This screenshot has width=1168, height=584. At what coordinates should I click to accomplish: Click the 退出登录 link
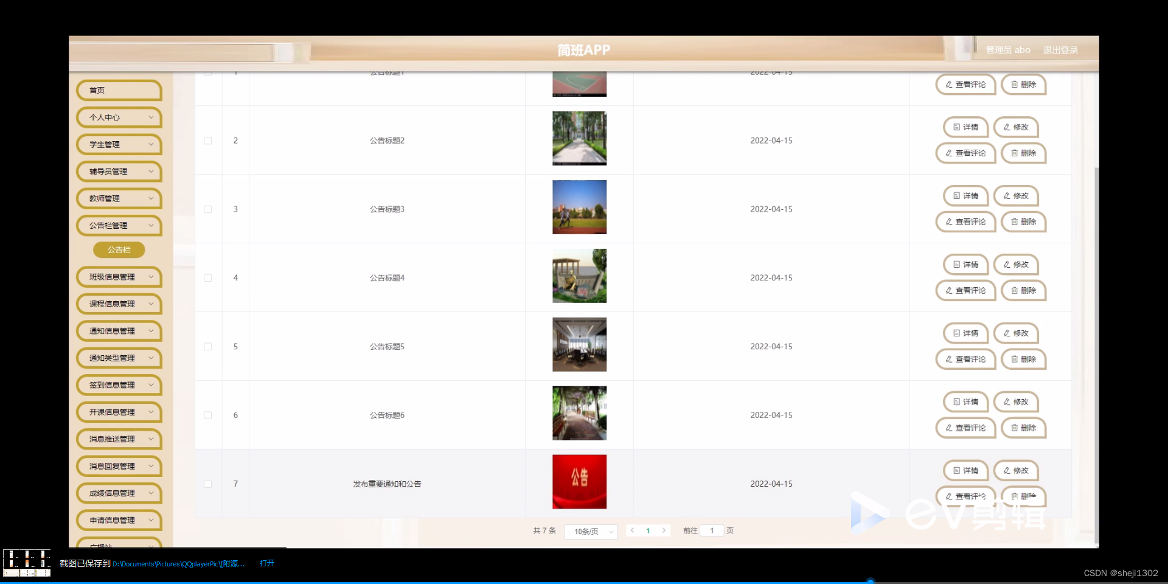(x=1060, y=50)
